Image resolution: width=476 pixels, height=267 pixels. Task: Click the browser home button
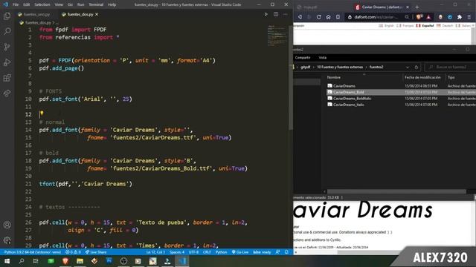(328, 17)
